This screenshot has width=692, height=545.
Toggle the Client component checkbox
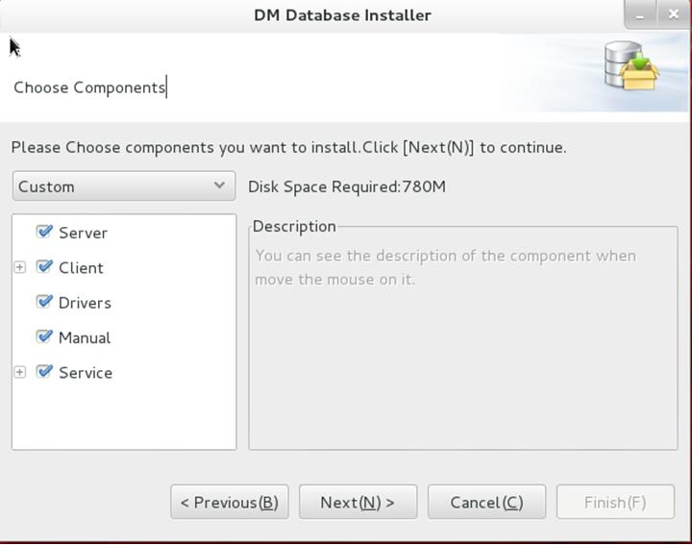(44, 267)
